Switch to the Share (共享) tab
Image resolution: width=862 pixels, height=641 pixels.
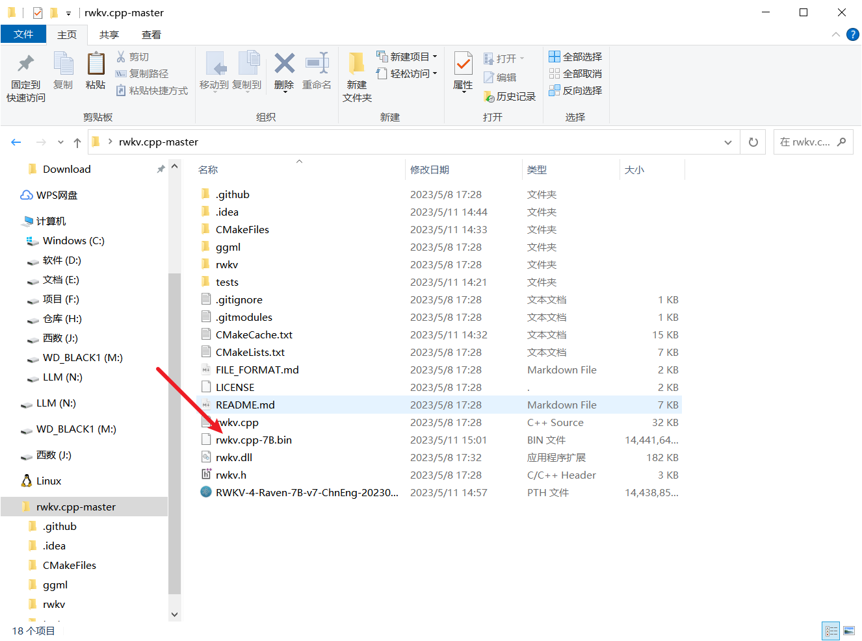pos(109,34)
